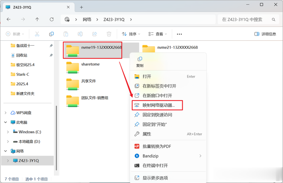Select the sharetome folder
283x183 pixels.
(83, 67)
